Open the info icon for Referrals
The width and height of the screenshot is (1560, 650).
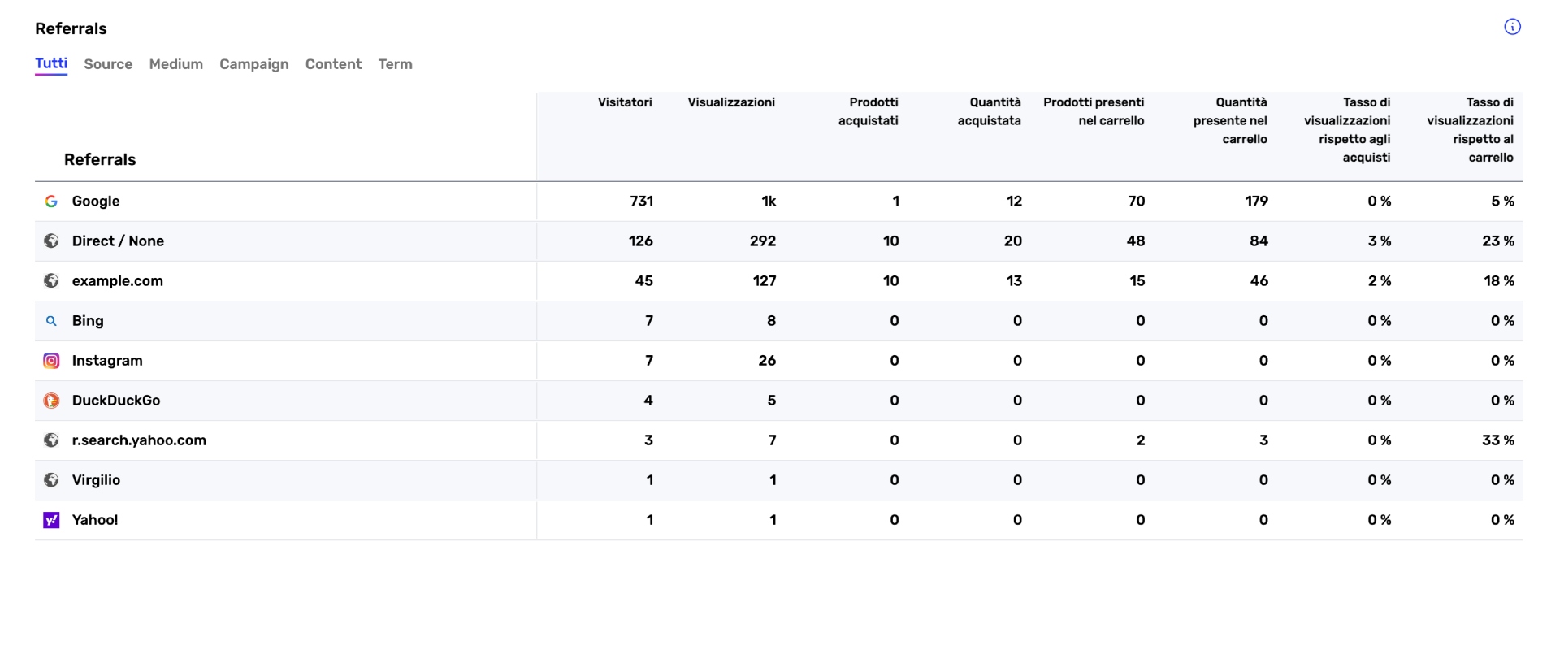(x=1512, y=27)
